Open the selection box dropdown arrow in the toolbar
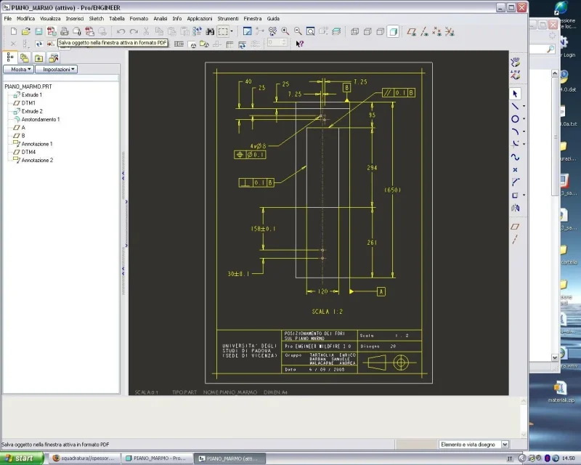Screen dimensions: 581x465 pos(232,31)
